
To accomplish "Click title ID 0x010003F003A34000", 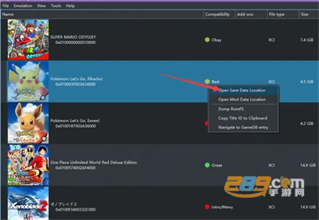I will (x=75, y=84).
